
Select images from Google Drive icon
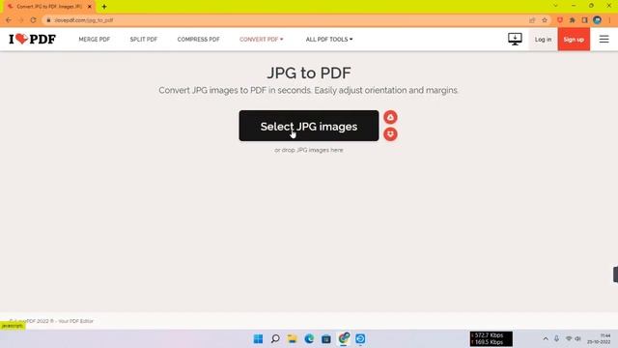(390, 117)
